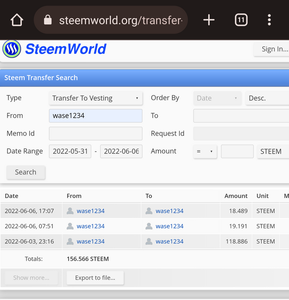The image size is (289, 300).
Task: Click the amount cell 118.886
Action: pos(237,242)
